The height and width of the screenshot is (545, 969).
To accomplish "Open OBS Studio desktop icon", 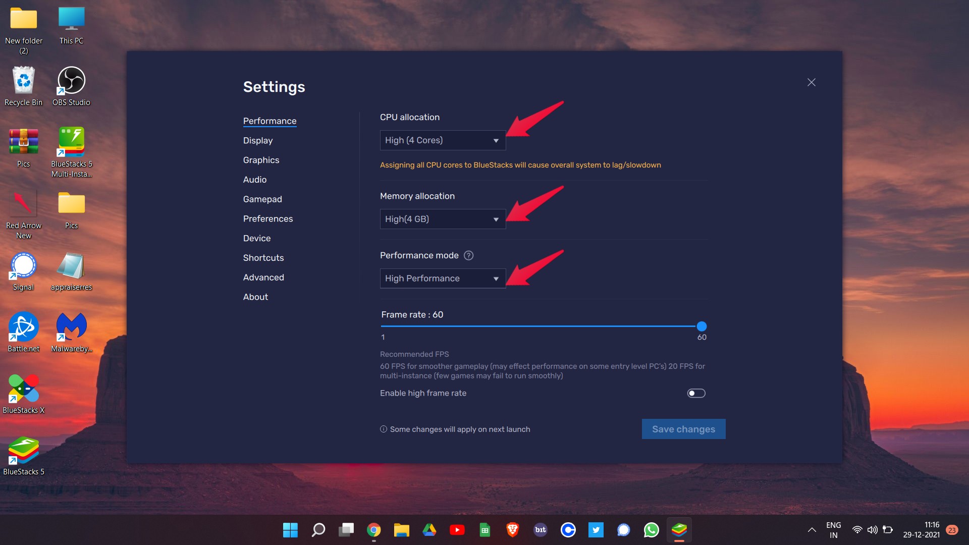I will [x=71, y=86].
